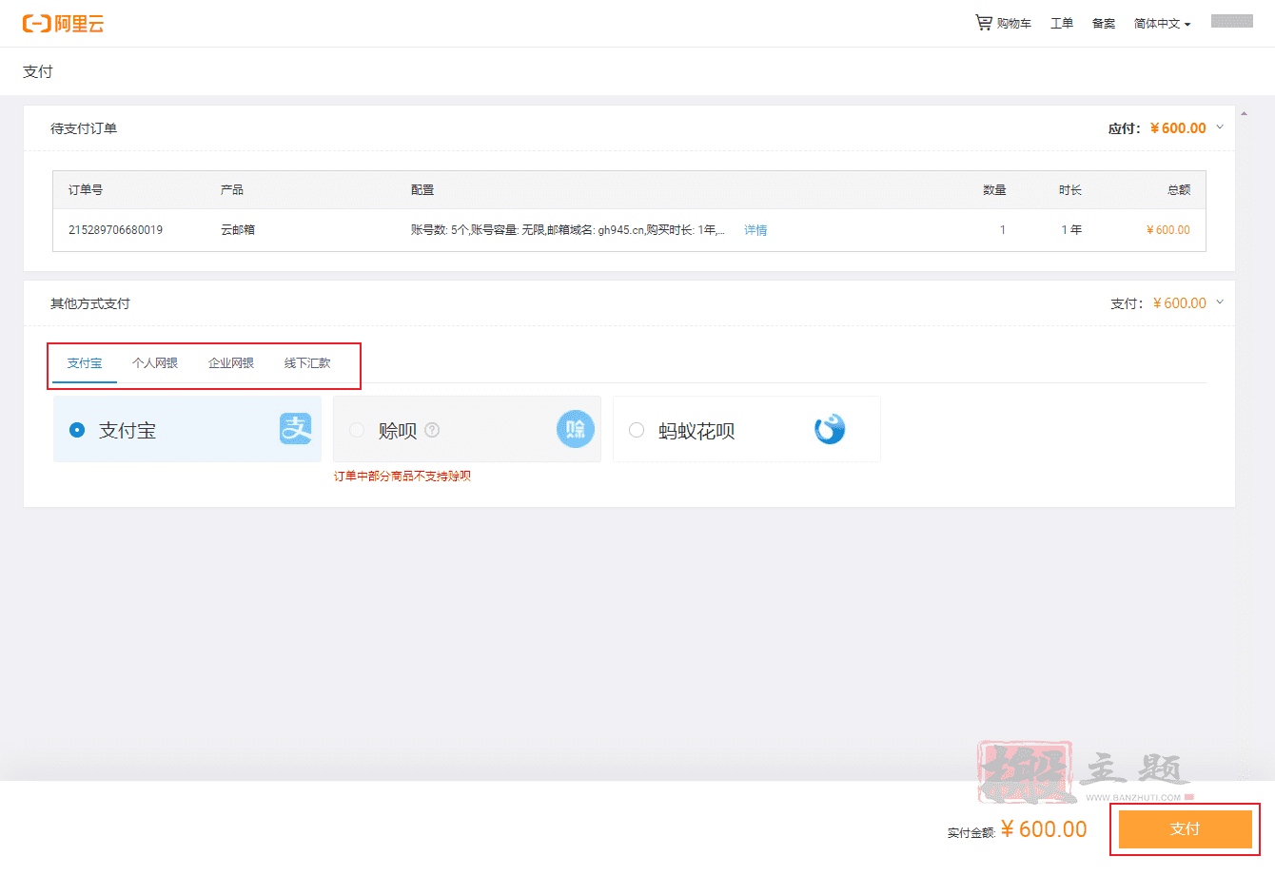Open the 详情 link in the order row
This screenshot has width=1275, height=876.
[755, 230]
